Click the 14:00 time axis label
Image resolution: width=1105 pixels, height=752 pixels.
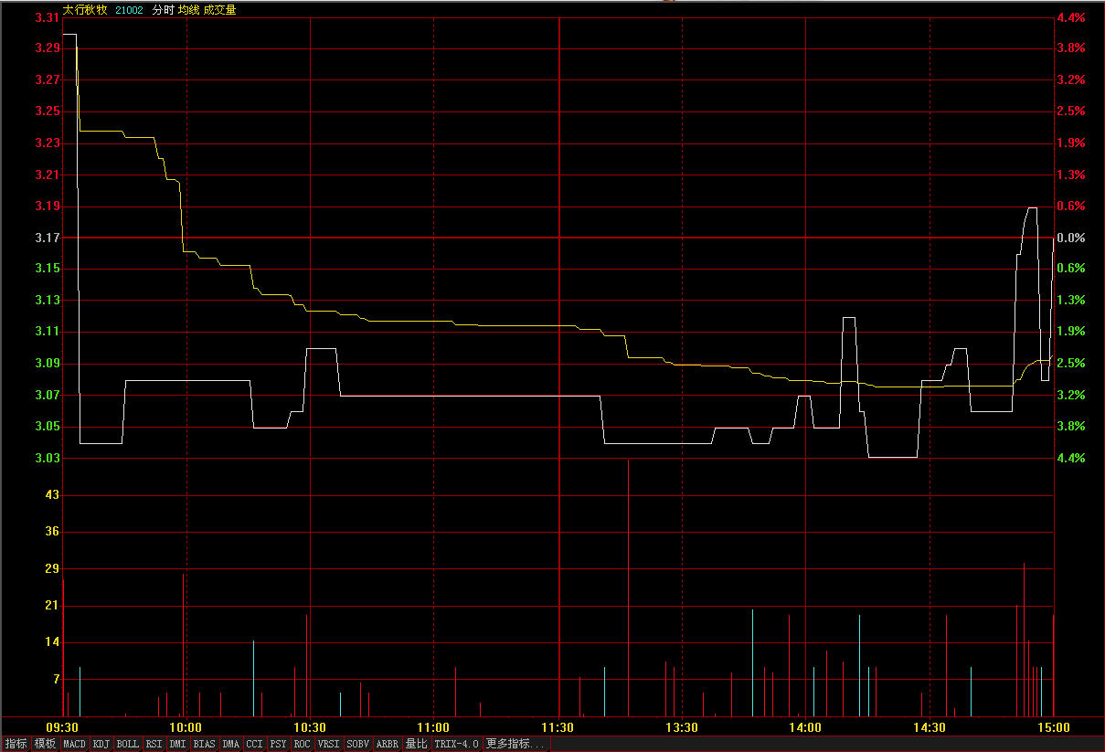tap(805, 727)
